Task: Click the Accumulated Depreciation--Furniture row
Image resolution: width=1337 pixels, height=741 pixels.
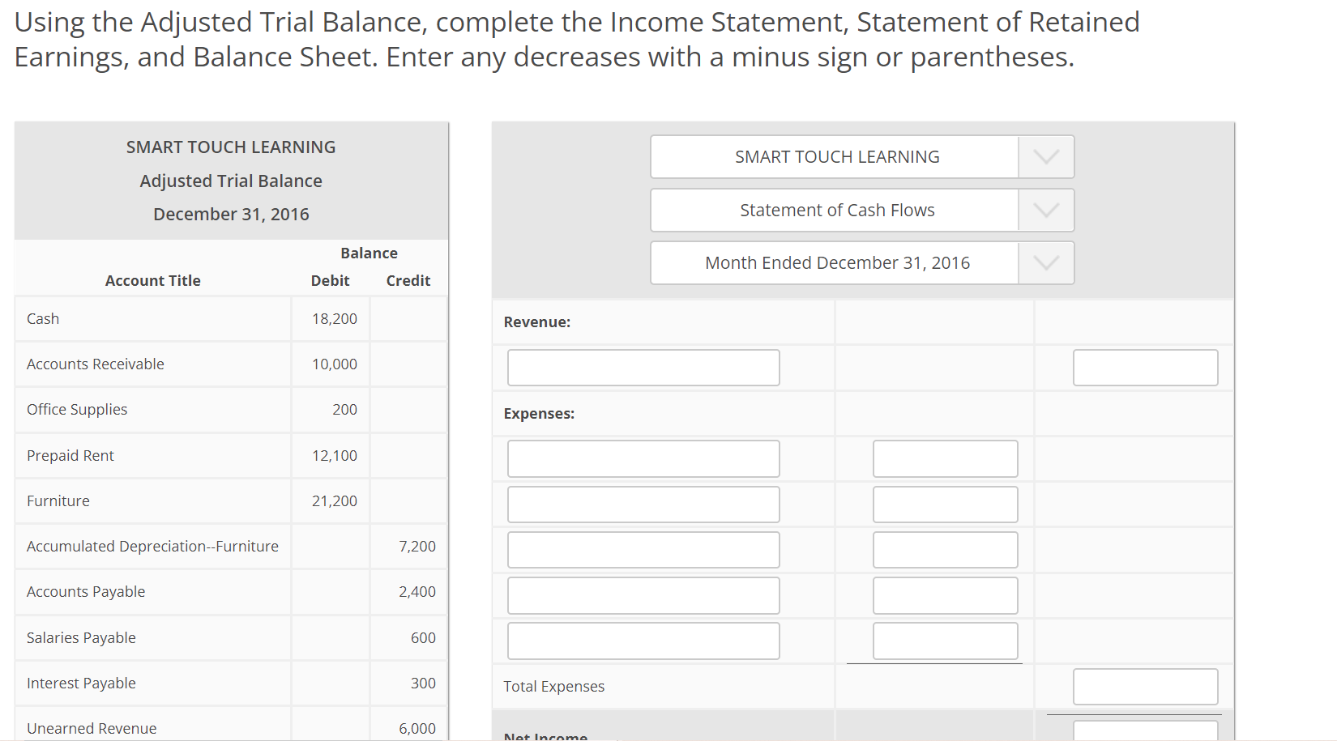Action: (153, 546)
